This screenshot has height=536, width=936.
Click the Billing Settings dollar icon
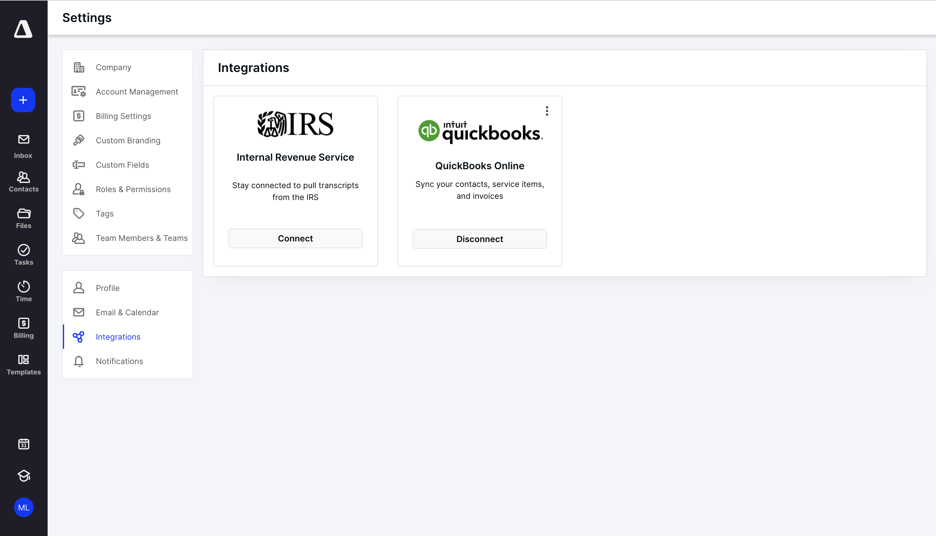[79, 116]
